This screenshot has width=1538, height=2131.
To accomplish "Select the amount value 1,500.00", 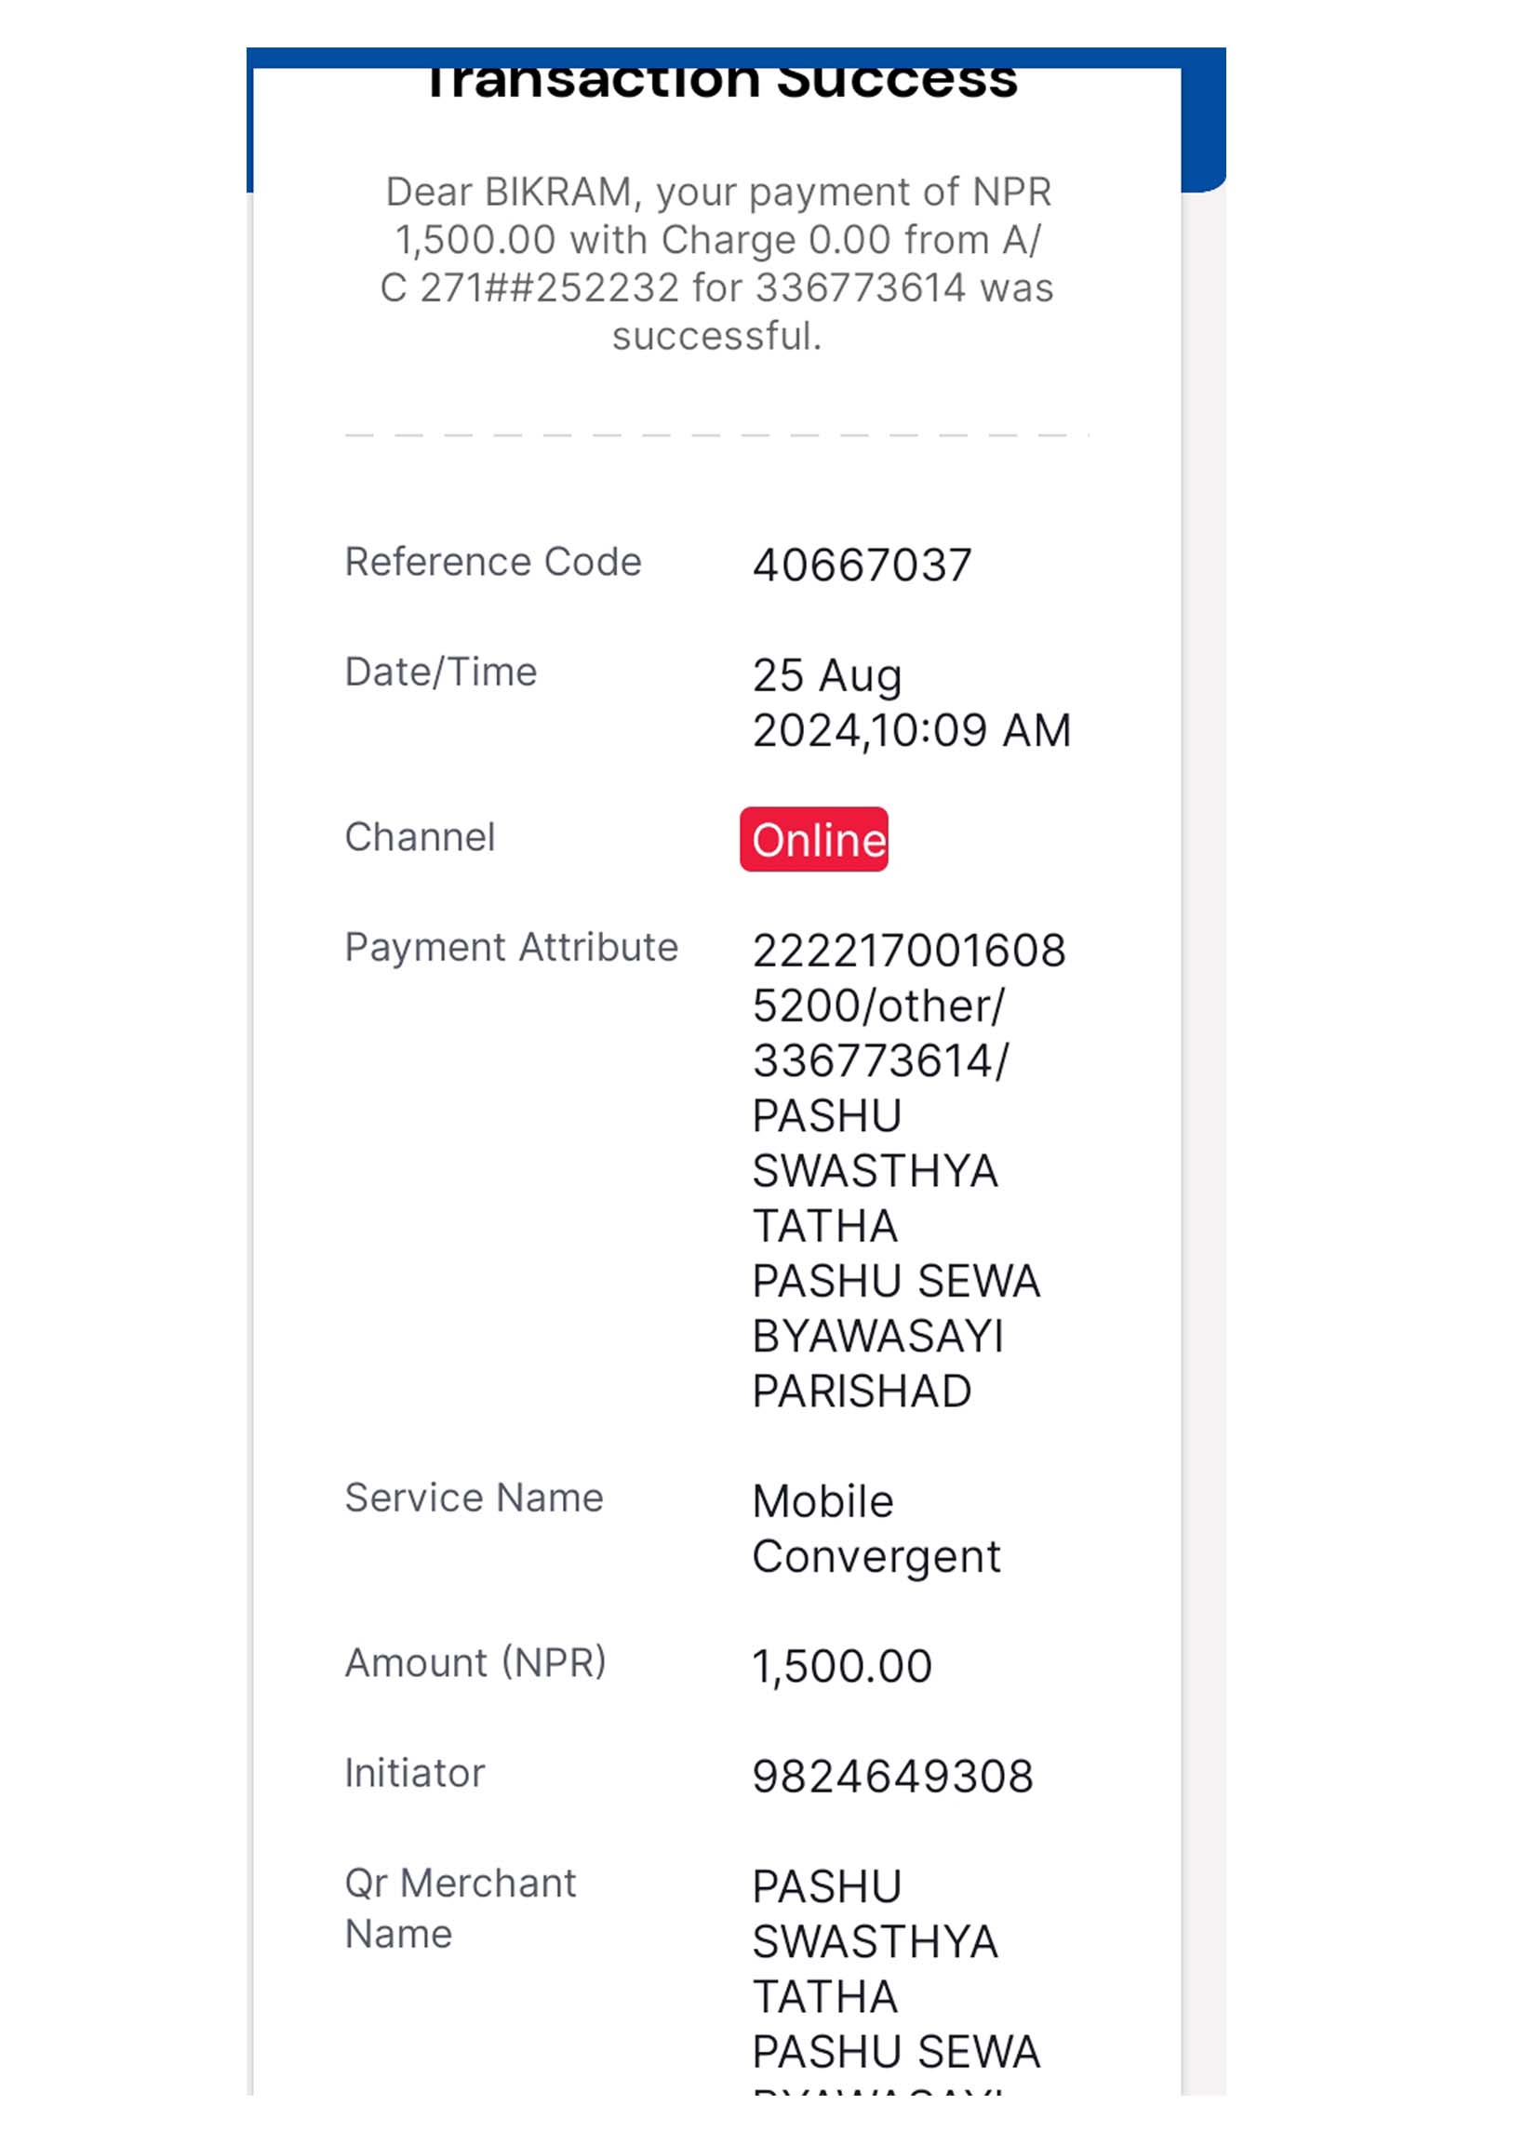I will [842, 1667].
